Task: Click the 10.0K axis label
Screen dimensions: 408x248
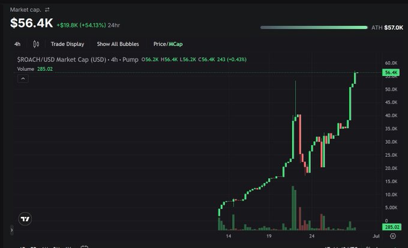Action: 391,195
